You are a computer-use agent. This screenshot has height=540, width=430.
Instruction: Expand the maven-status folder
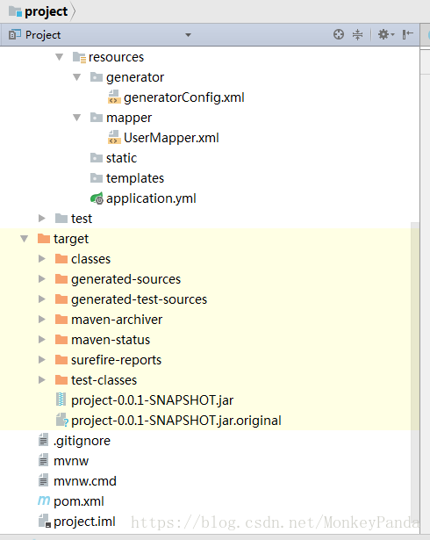[x=41, y=340]
